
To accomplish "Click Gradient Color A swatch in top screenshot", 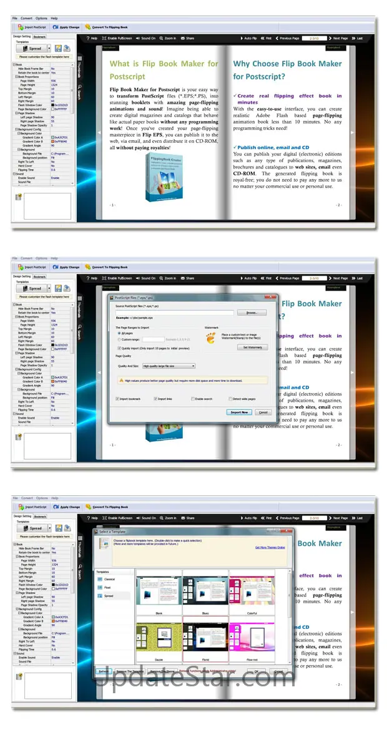I will click(52, 137).
